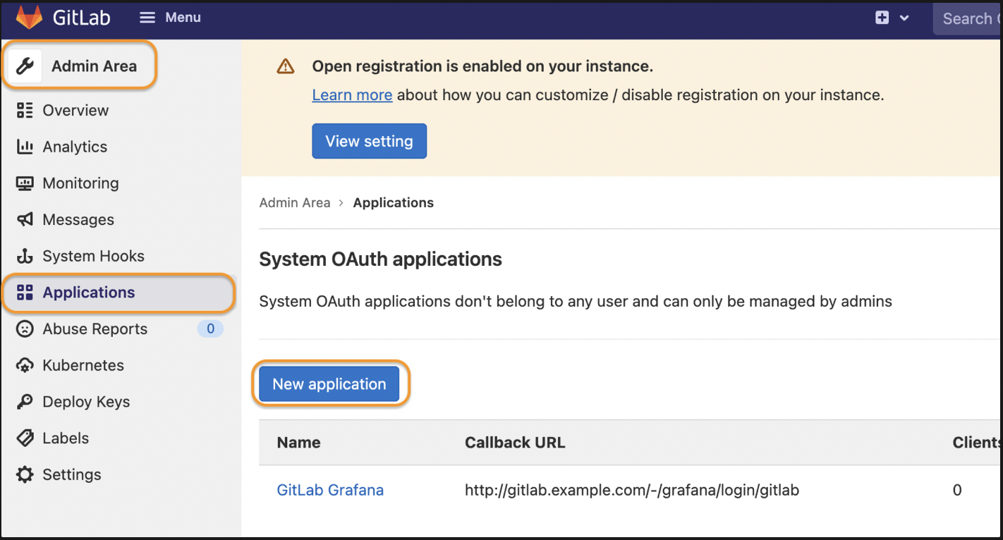Click the Overview sidebar icon
This screenshot has height=540, width=1003.
point(25,110)
